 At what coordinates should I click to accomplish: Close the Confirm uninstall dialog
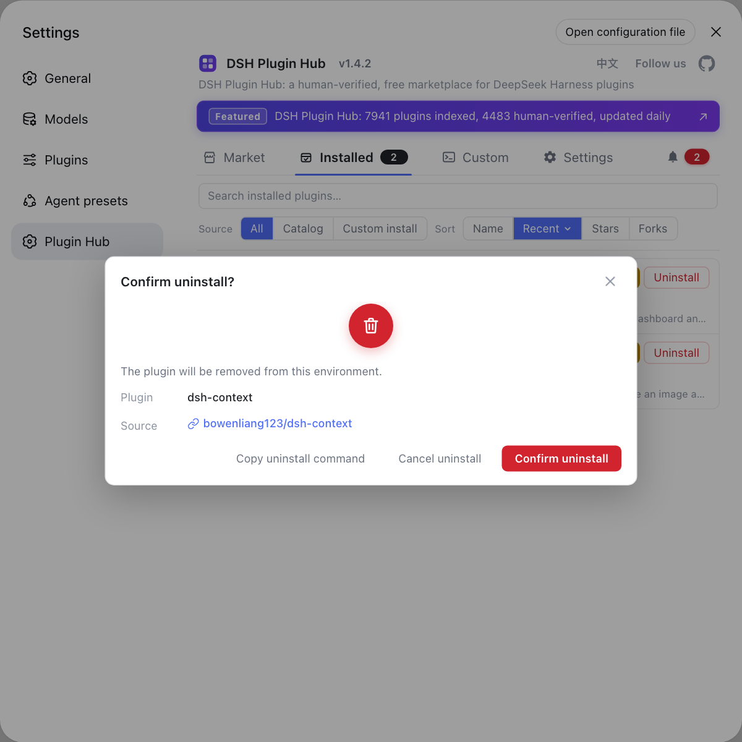click(610, 281)
